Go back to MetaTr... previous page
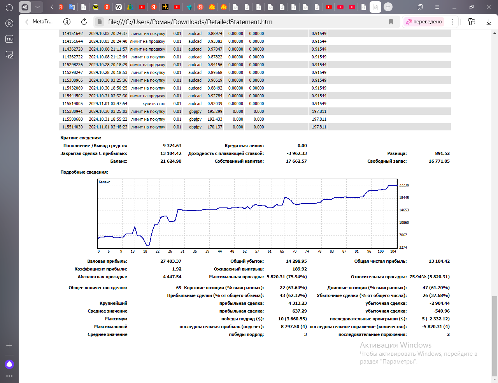The height and width of the screenshot is (383, 498). click(x=39, y=22)
